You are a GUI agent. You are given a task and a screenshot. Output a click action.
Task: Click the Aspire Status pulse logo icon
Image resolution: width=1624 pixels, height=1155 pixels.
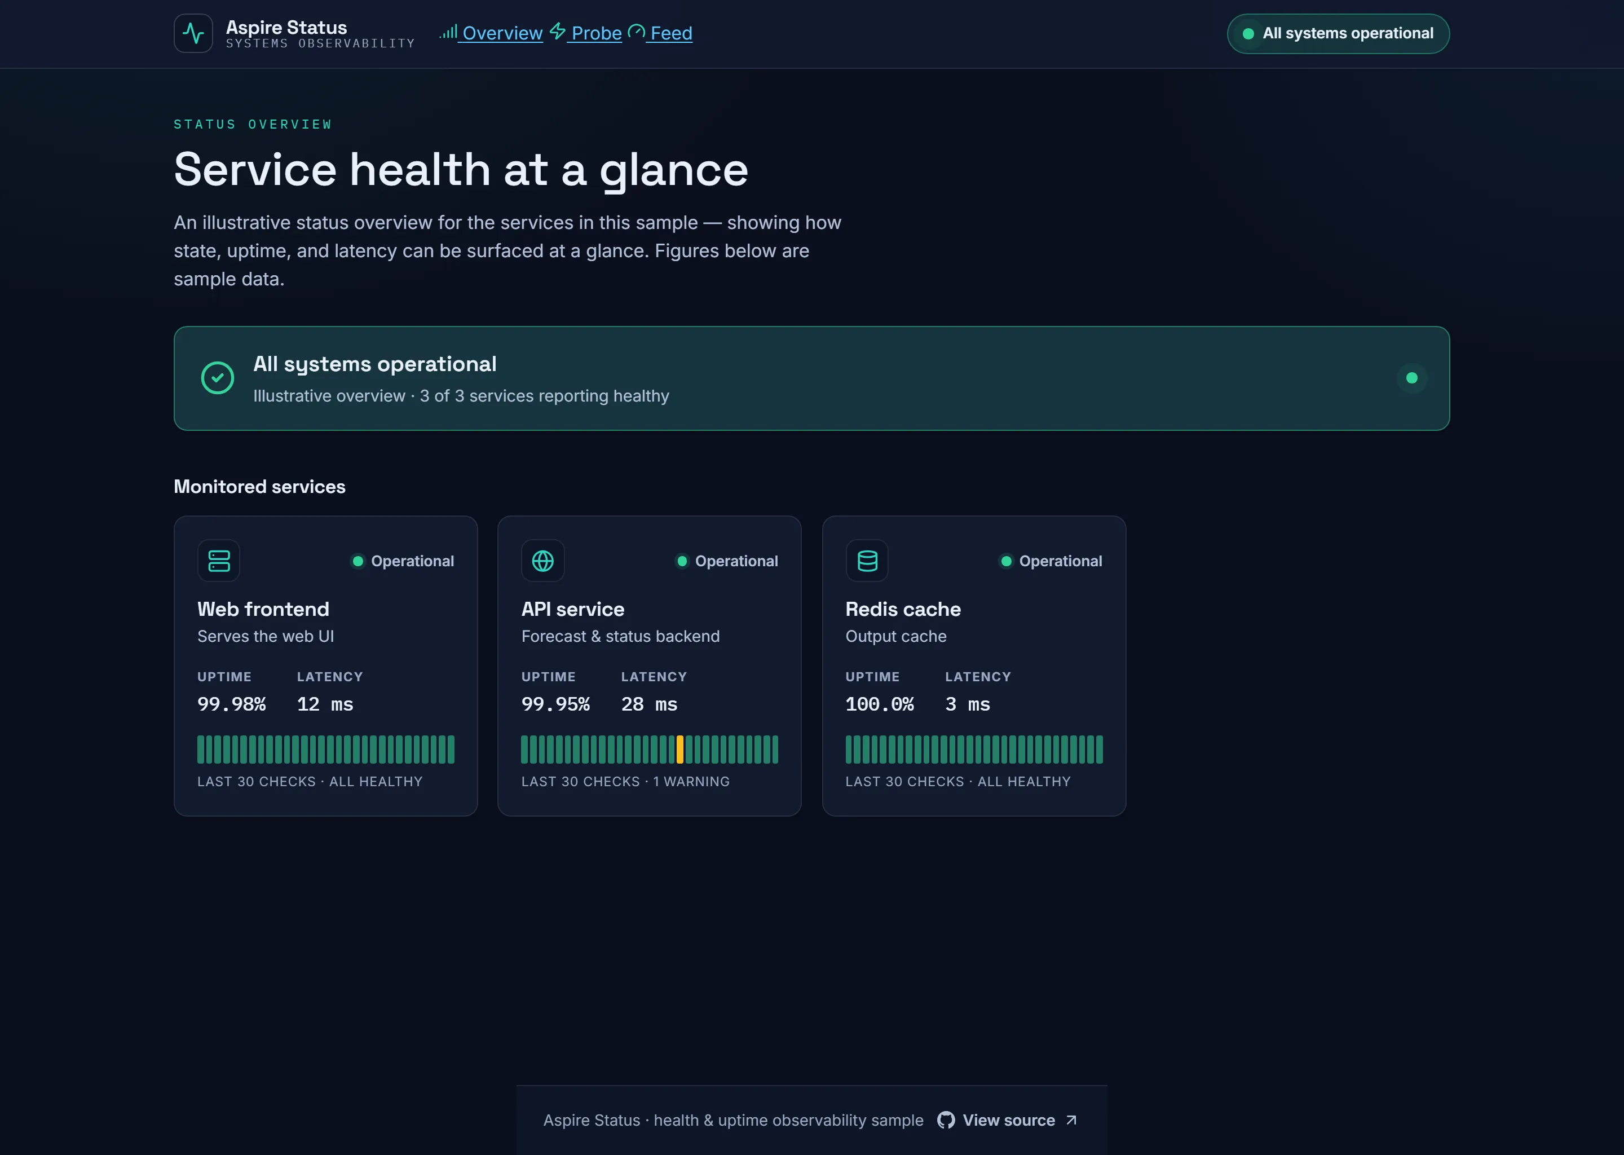tap(193, 33)
